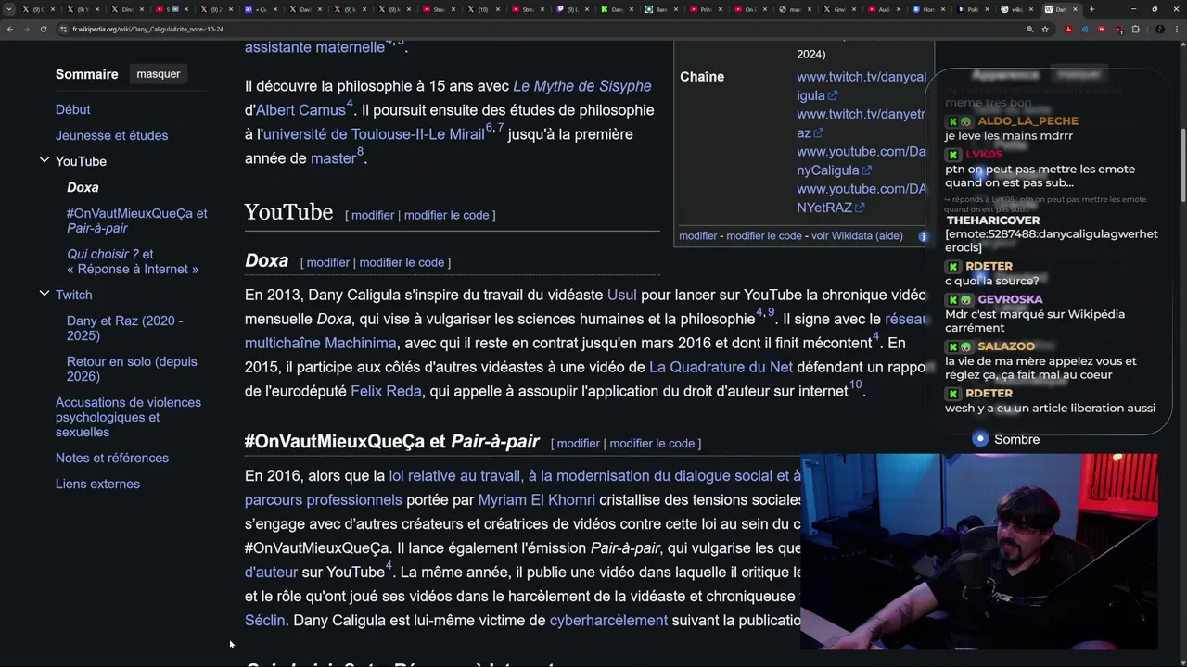Follow the 'Felix Reda' link
Screen dimensions: 1187x667
click(x=386, y=391)
